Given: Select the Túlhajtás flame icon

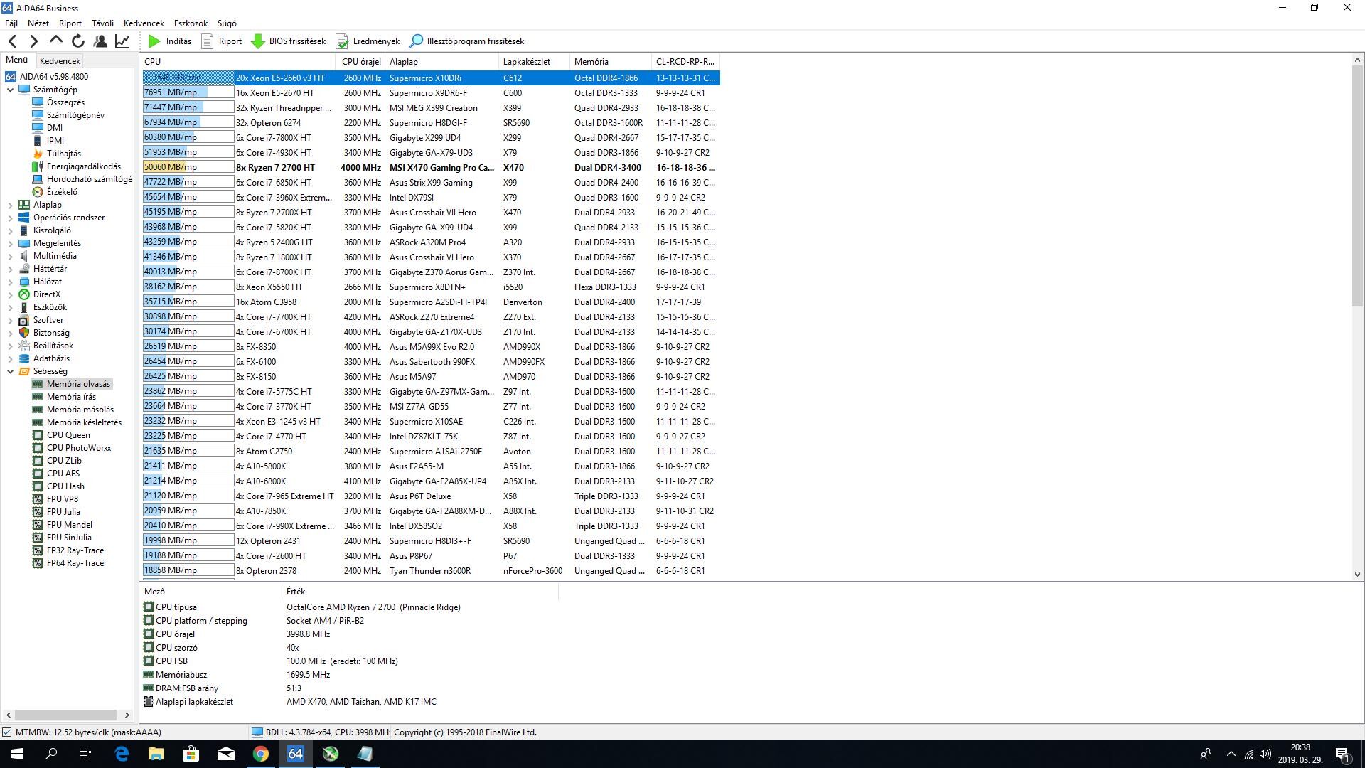Looking at the screenshot, I should 38,154.
